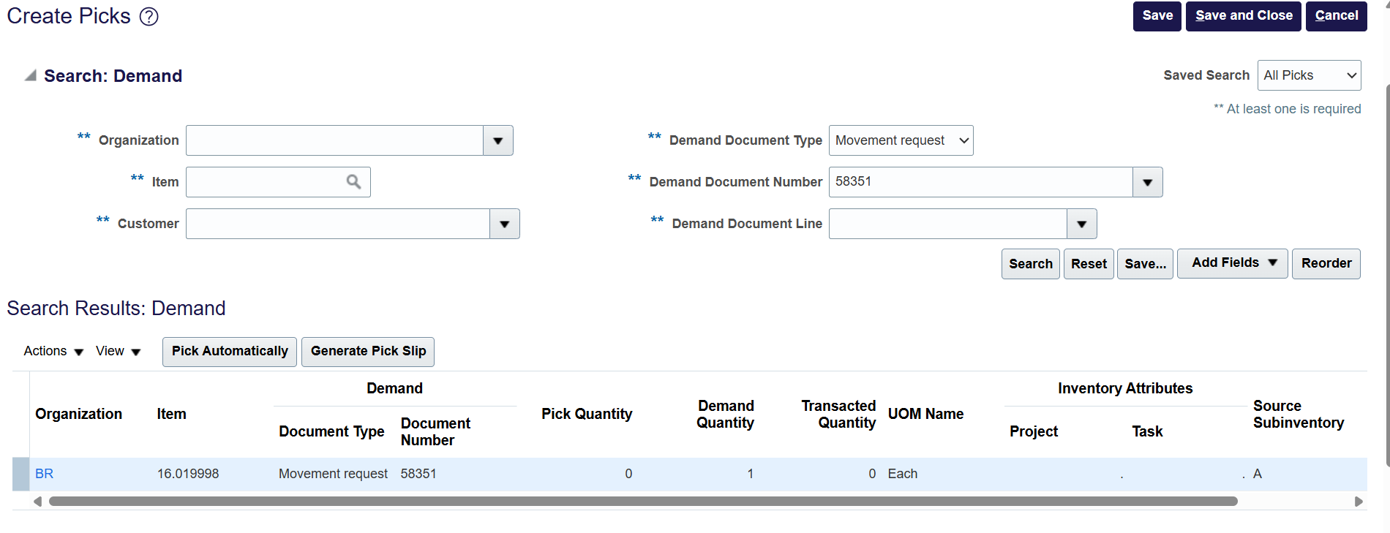Viewport: 1390px width, 533px height.
Task: Open the Actions menu
Action: (53, 352)
